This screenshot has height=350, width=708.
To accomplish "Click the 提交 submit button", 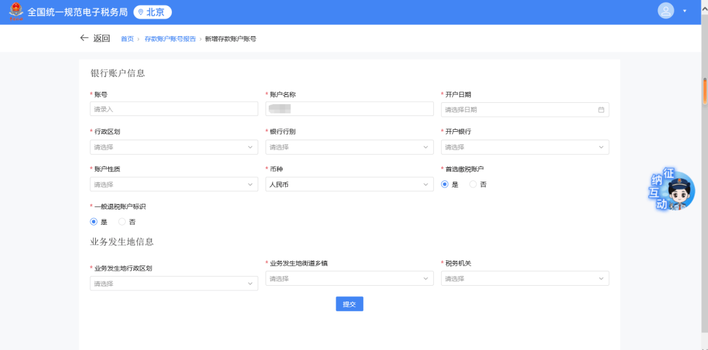I will pos(349,304).
